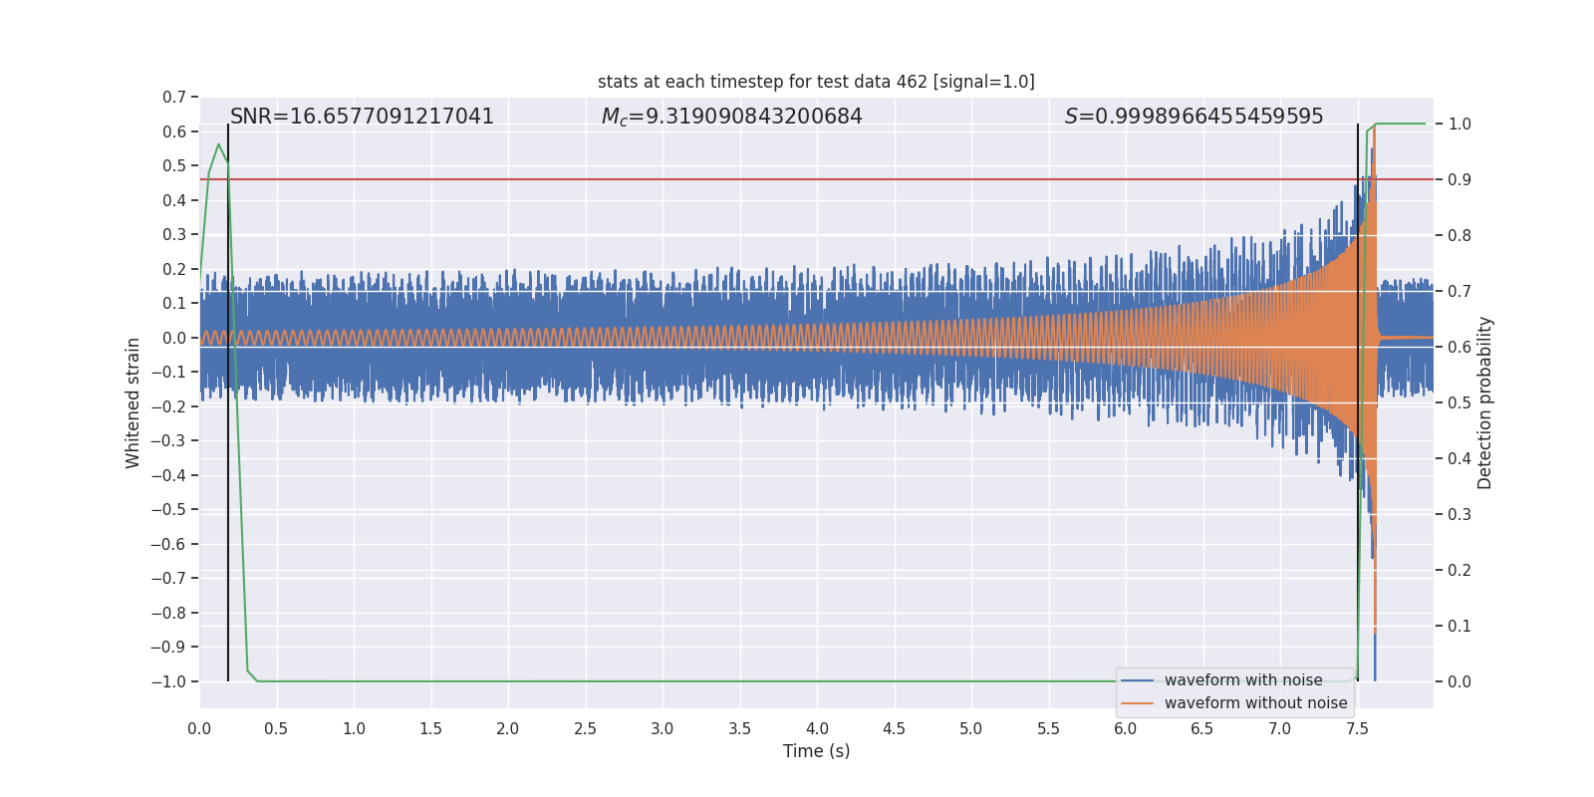Click the 4.0 tick on the time axis
1594x797 pixels.
point(817,729)
